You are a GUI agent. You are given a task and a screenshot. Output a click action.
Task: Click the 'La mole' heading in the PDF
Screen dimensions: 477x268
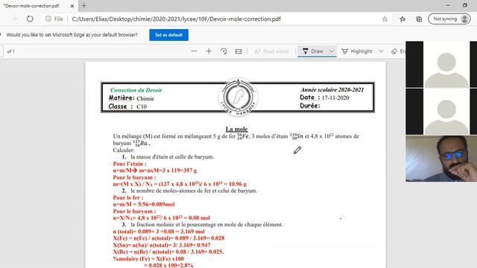coord(237,129)
